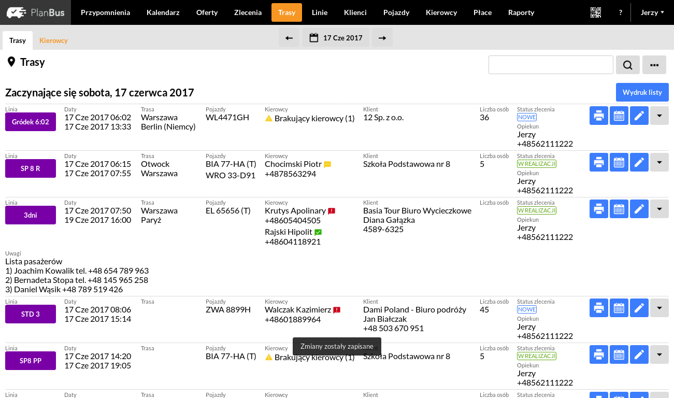This screenshot has height=398, width=674.
Task: Edit the 3dni route with pencil icon
Action: point(639,209)
